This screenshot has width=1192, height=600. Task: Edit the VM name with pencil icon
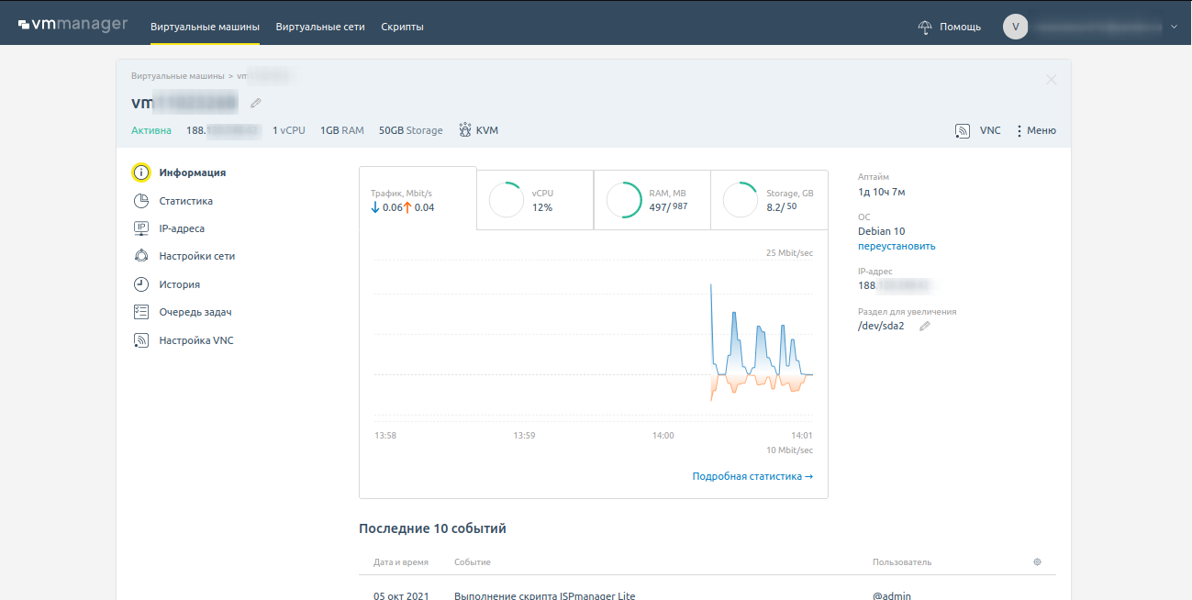pyautogui.click(x=256, y=103)
